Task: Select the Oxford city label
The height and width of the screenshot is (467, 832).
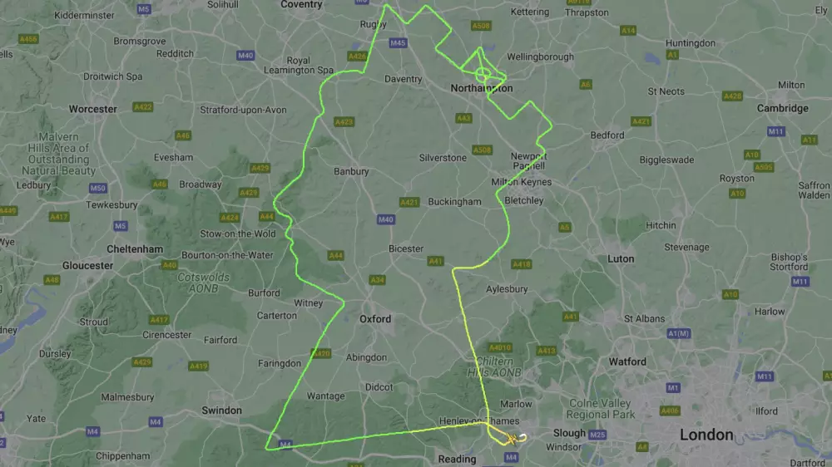Action: [375, 319]
